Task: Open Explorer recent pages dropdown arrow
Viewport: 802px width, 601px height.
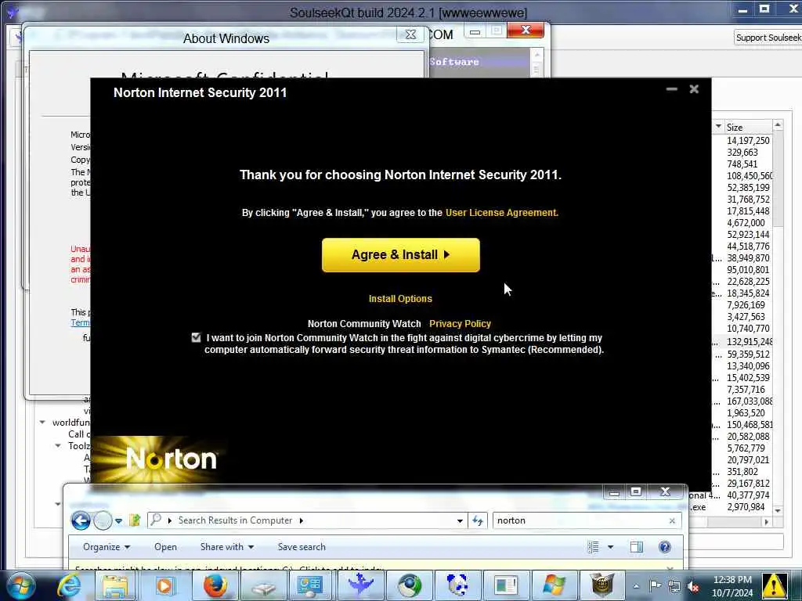Action: coord(119,520)
